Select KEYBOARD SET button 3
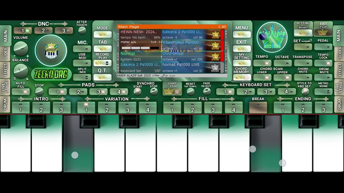The image size is (344, 193). point(266,92)
